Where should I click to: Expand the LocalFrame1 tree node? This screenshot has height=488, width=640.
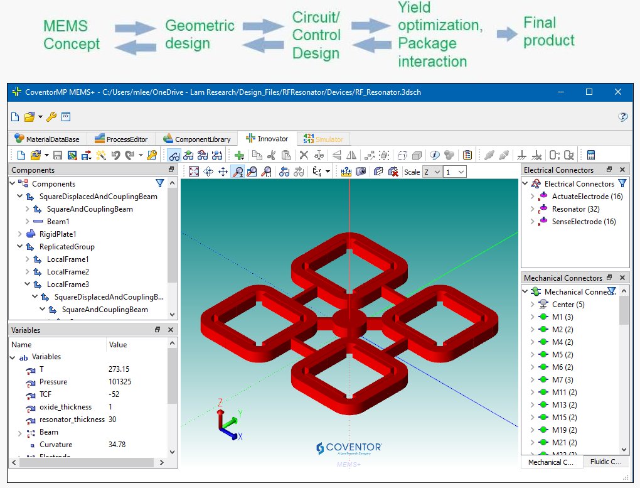[x=28, y=259]
